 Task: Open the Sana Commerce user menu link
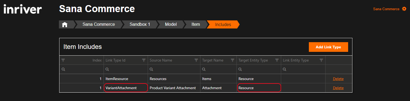(386, 9)
